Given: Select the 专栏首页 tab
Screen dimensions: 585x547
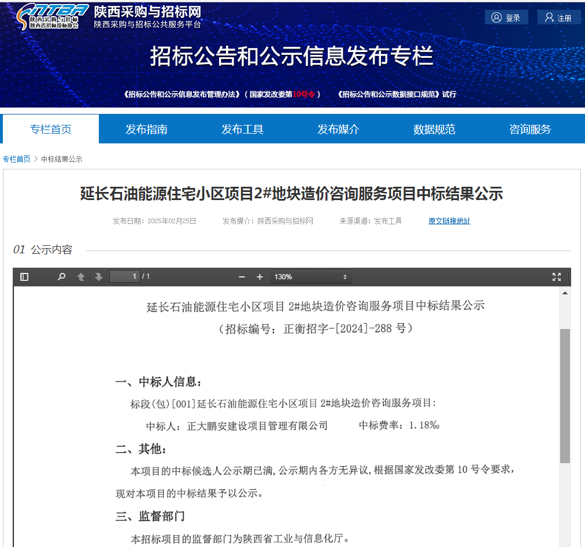Looking at the screenshot, I should pos(51,129).
